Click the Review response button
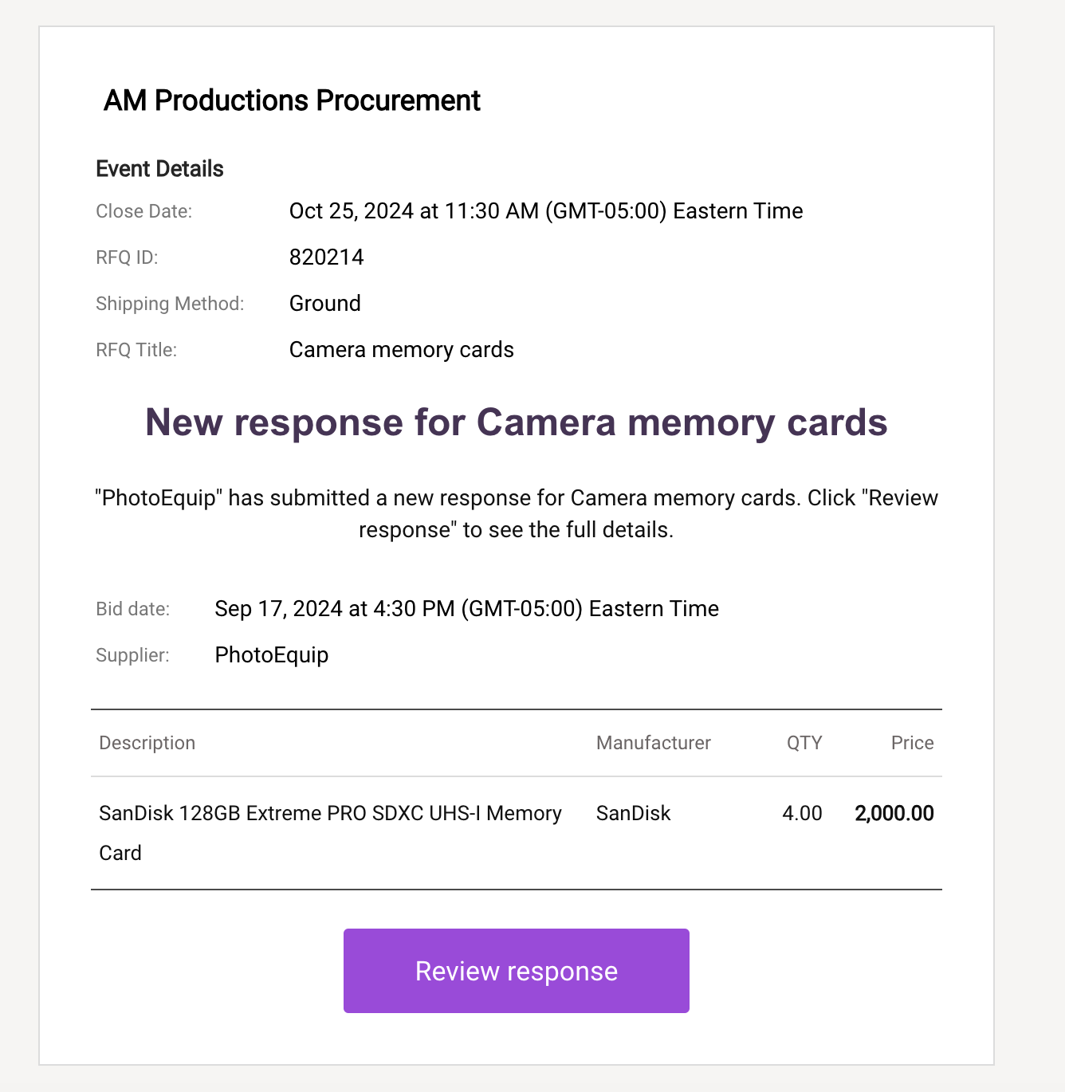The height and width of the screenshot is (1092, 1065). (x=516, y=970)
